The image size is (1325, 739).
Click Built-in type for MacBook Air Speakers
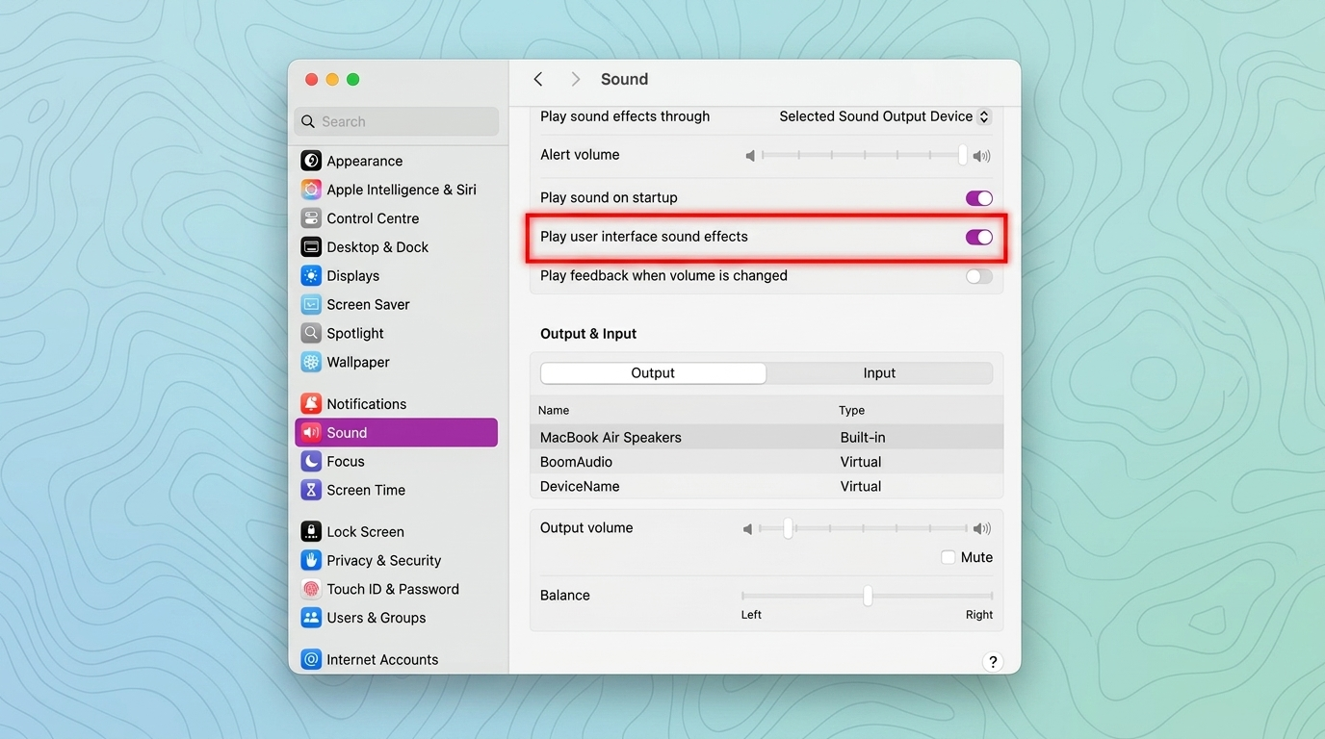[863, 437]
